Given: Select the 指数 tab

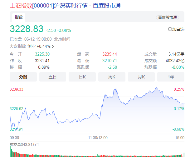Looking at the screenshot, I should [x=19, y=17].
